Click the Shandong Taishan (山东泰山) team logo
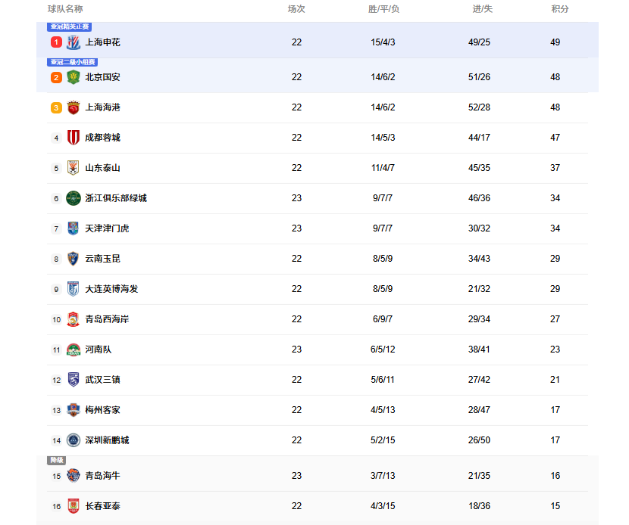 pos(74,168)
